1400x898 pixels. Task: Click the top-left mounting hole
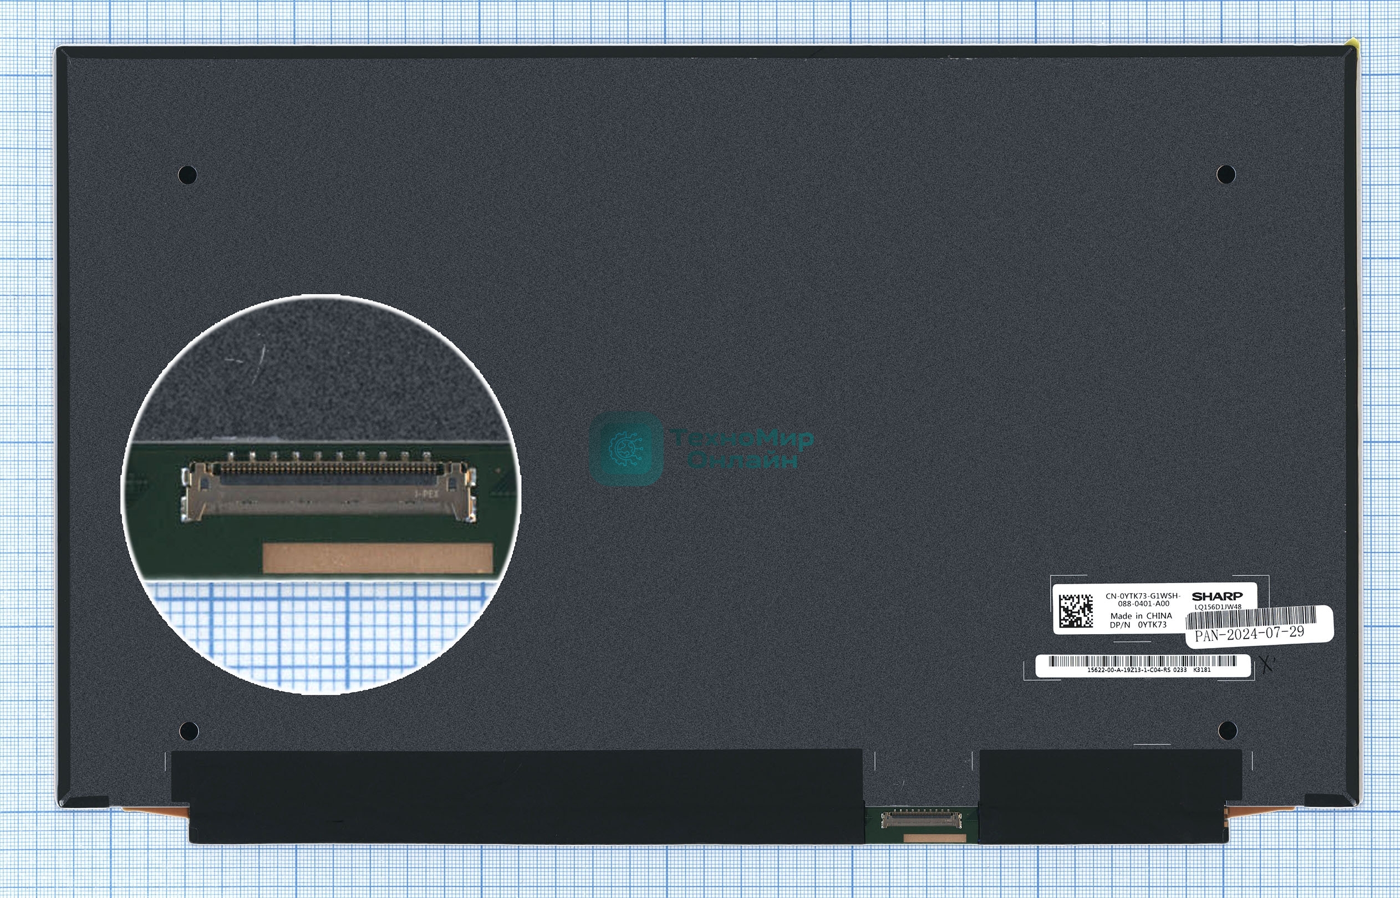[187, 175]
